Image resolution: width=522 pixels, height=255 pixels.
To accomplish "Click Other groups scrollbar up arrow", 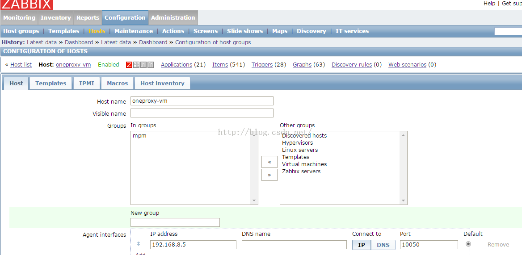I will click(x=404, y=135).
